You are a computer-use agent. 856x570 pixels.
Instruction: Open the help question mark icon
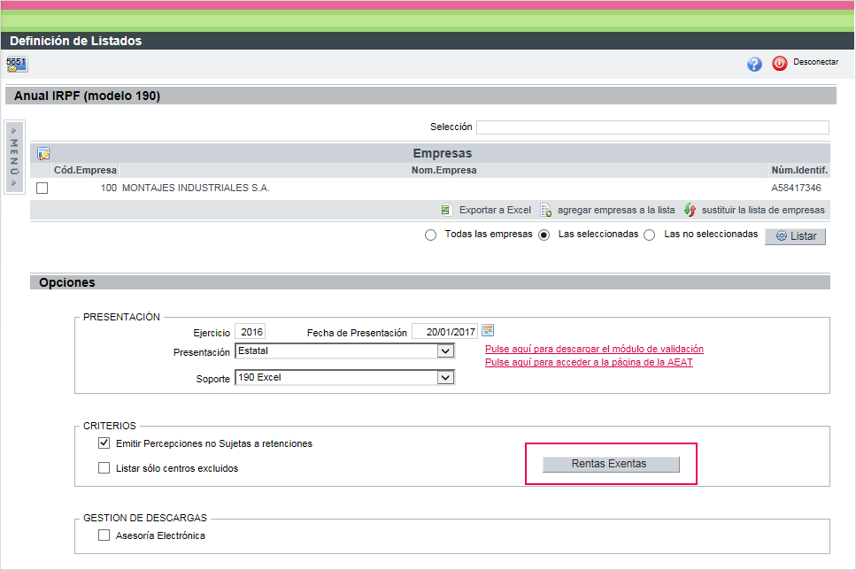tap(754, 64)
